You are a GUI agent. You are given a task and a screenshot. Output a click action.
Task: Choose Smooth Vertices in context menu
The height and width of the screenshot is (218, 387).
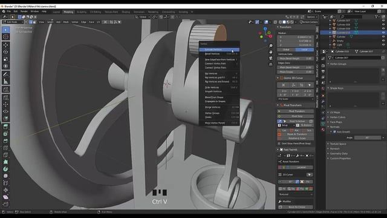tap(219, 91)
